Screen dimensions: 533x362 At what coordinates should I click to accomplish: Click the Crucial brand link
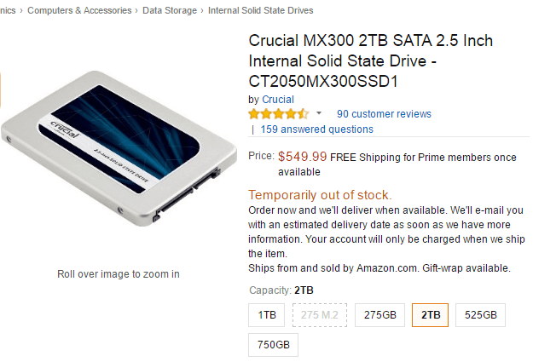coord(277,100)
